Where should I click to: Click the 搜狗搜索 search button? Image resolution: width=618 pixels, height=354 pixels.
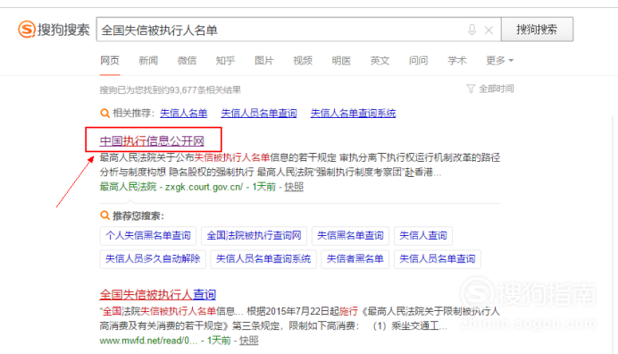(537, 29)
